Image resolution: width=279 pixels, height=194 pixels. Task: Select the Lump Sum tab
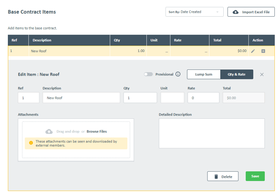click(x=204, y=74)
